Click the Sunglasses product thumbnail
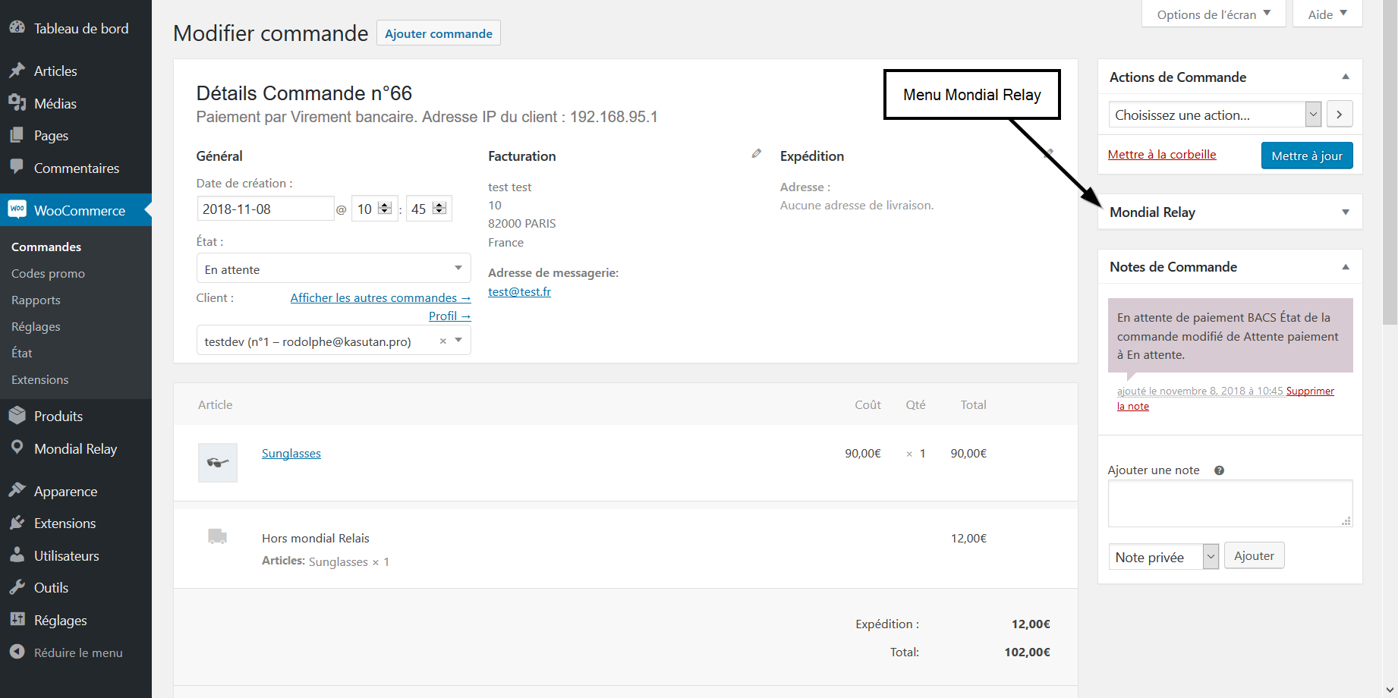 (x=218, y=462)
